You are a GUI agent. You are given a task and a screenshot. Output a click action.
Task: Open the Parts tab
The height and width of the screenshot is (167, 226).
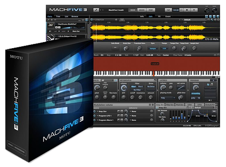(50, 16)
